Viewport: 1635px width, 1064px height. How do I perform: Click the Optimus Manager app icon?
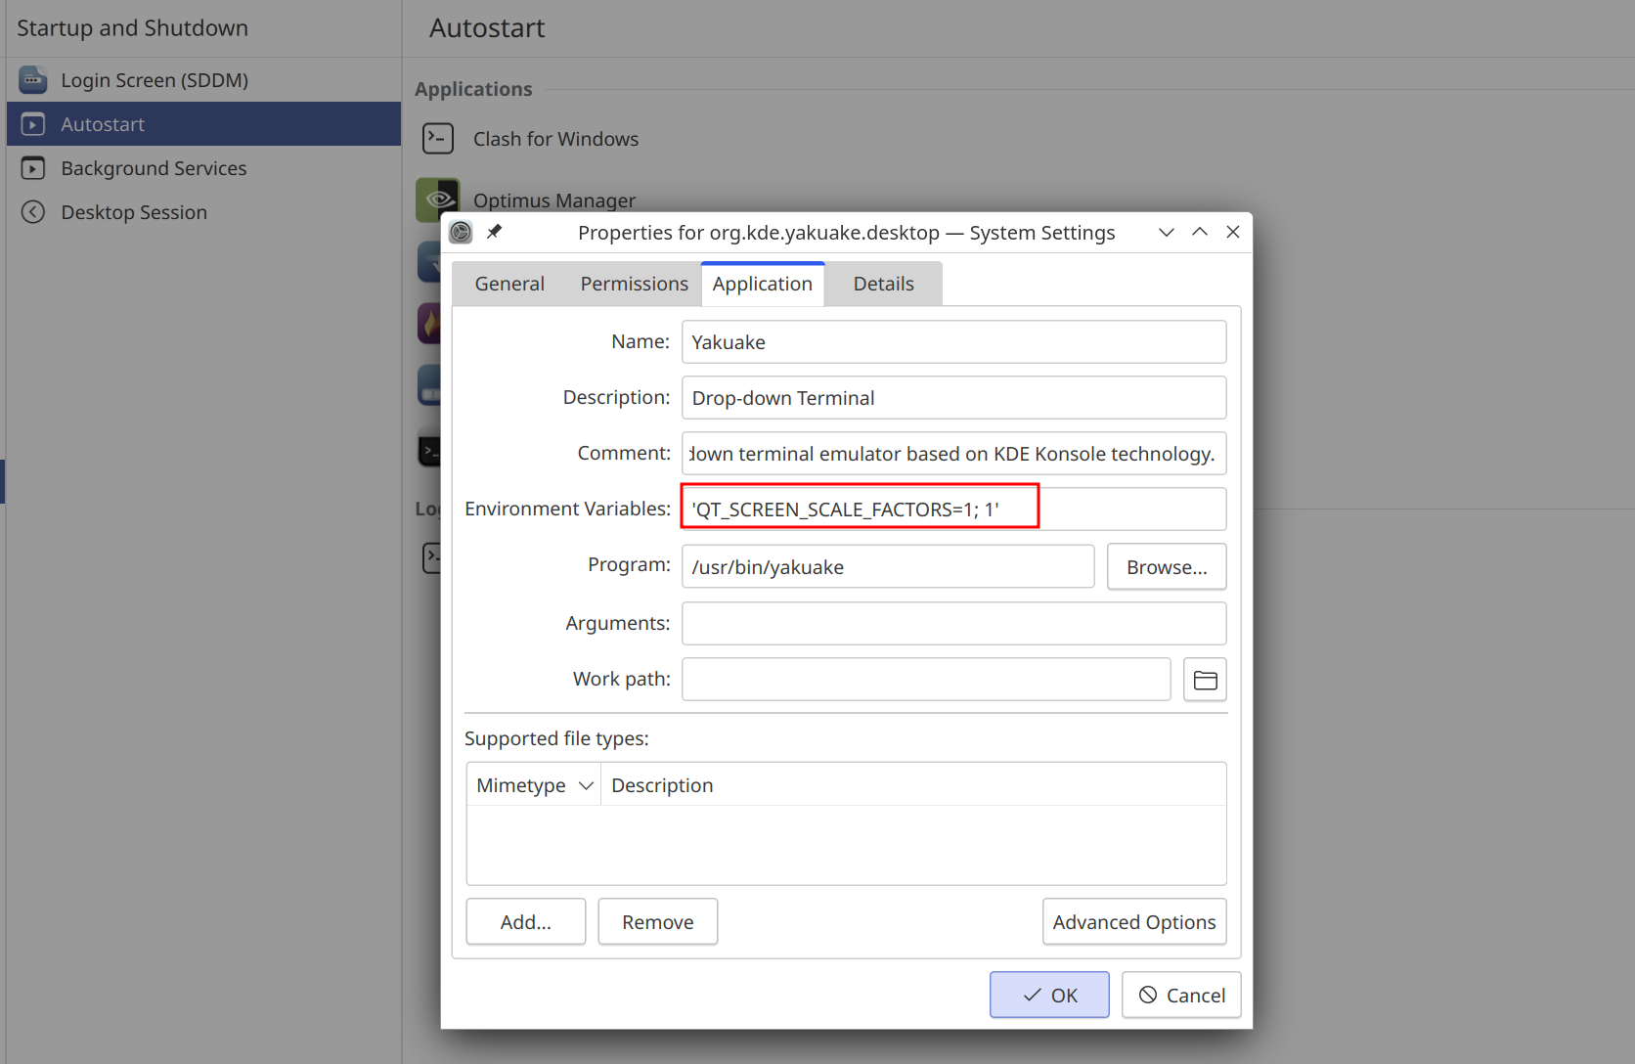point(438,199)
